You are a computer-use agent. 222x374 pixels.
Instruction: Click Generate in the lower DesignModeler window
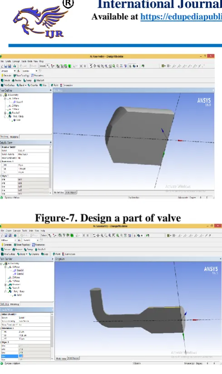[x=6, y=245]
